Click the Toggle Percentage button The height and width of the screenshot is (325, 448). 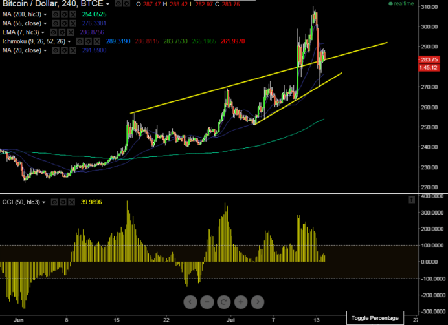375,318
